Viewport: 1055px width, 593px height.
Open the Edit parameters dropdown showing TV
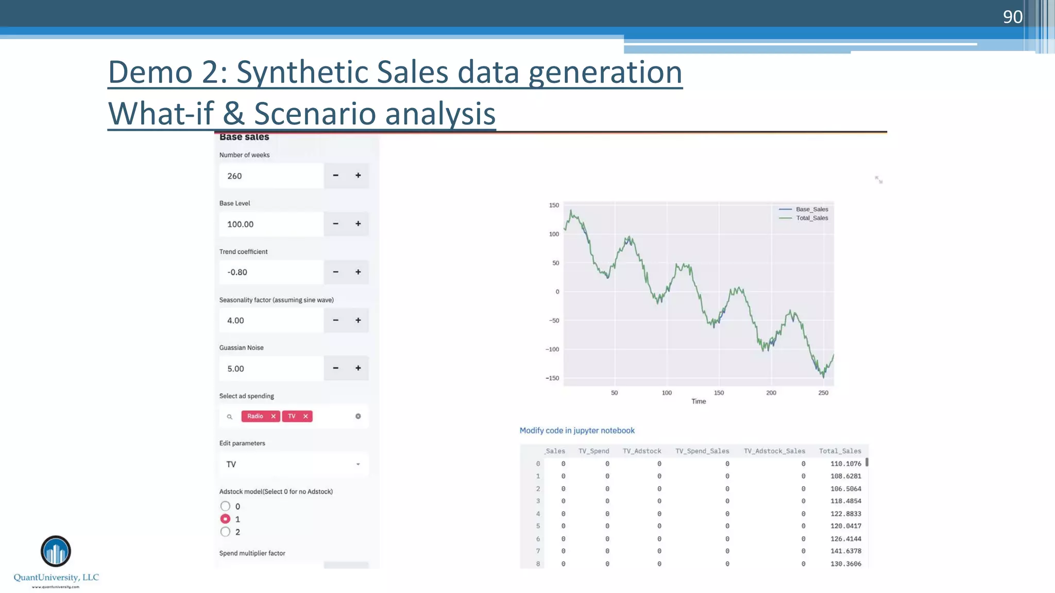(294, 464)
